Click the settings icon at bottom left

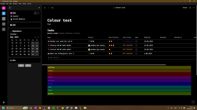coord(4,102)
